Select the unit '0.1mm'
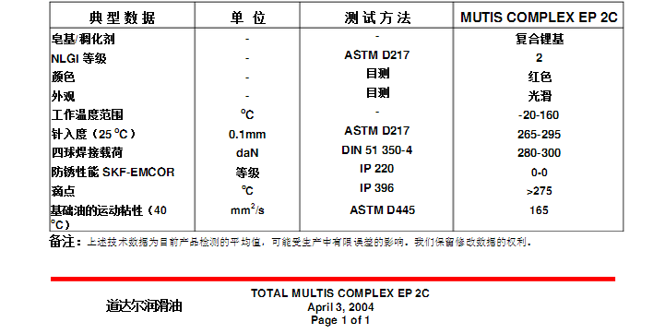 [x=247, y=135]
